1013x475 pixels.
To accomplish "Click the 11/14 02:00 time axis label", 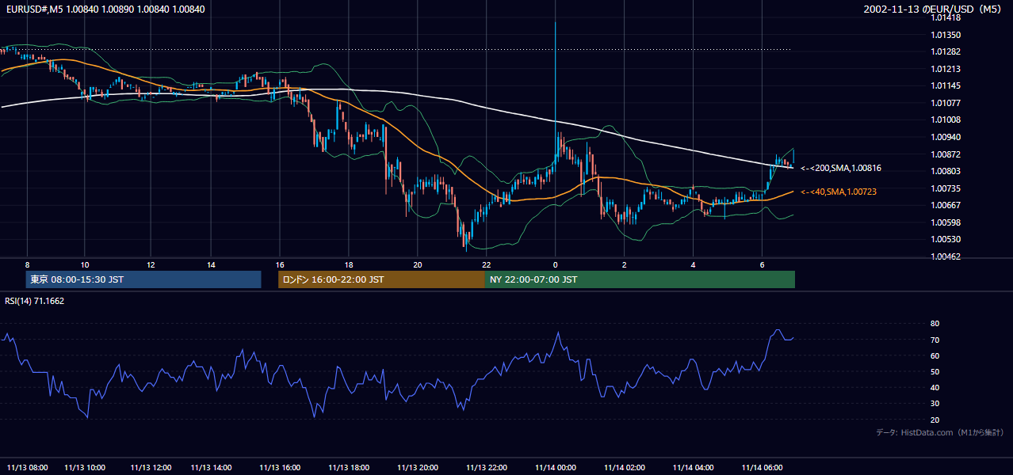I will [x=625, y=468].
